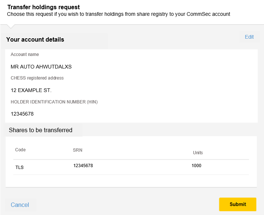This screenshot has height=215, width=264.
Task: Click the request description text mentioning CommSec
Action: point(119,14)
